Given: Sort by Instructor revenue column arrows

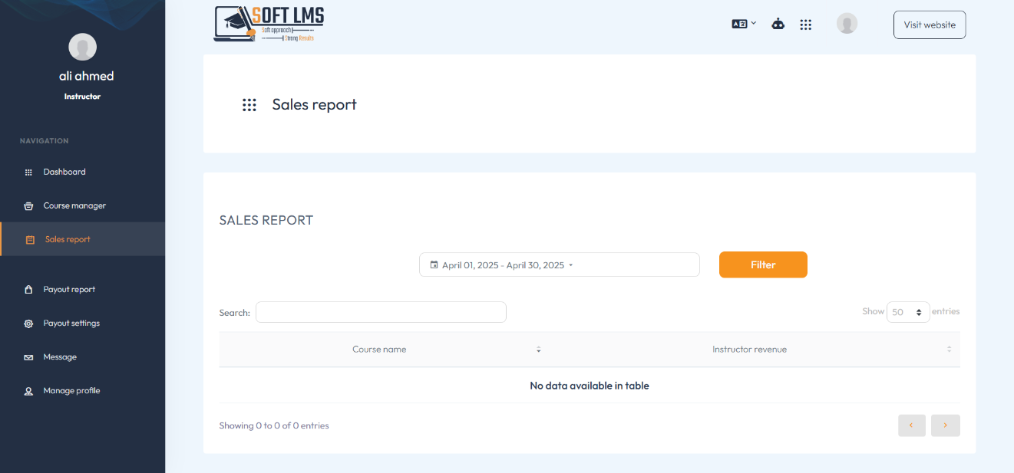Looking at the screenshot, I should click(949, 350).
